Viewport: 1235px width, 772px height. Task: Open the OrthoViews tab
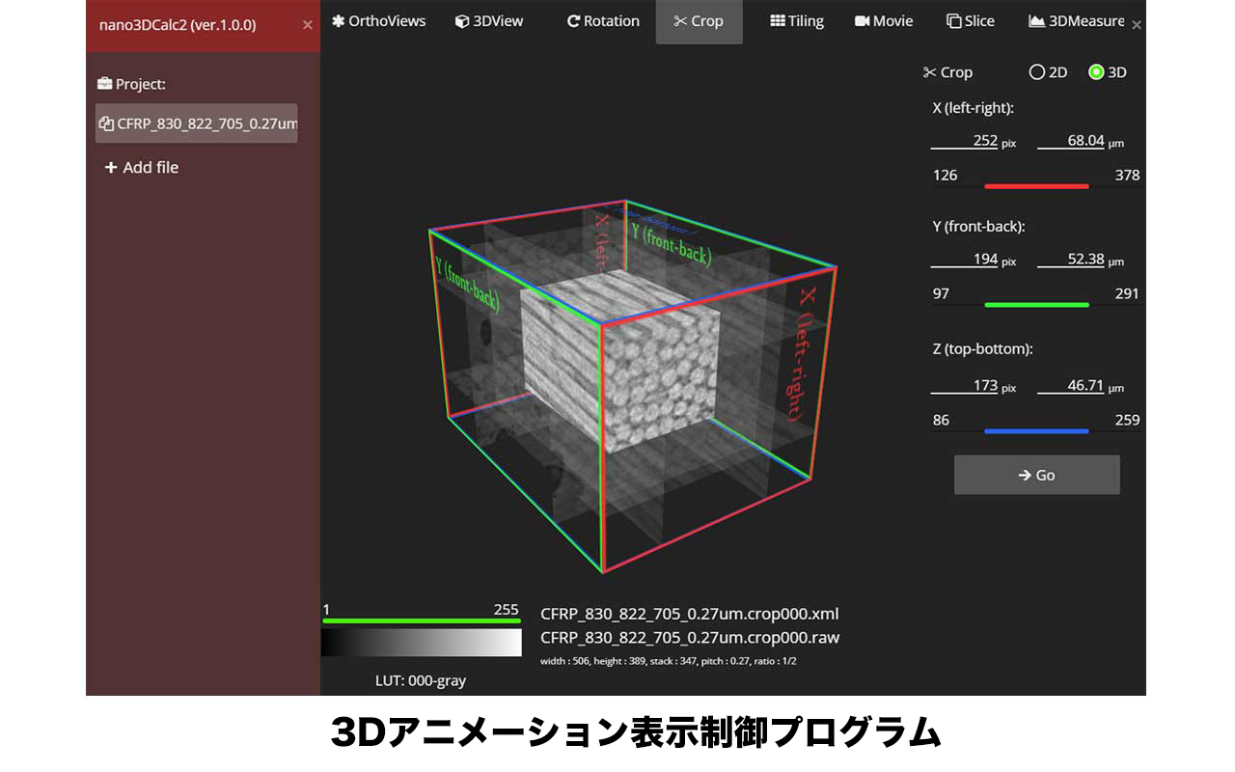point(378,21)
